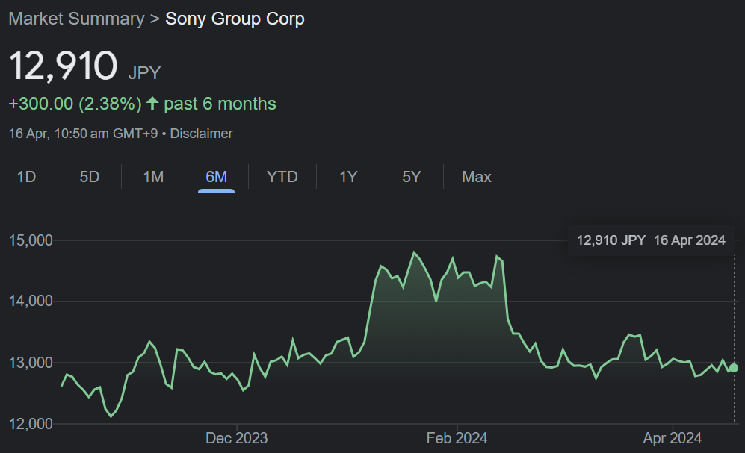Click the green upward arrow icon

pyautogui.click(x=152, y=104)
